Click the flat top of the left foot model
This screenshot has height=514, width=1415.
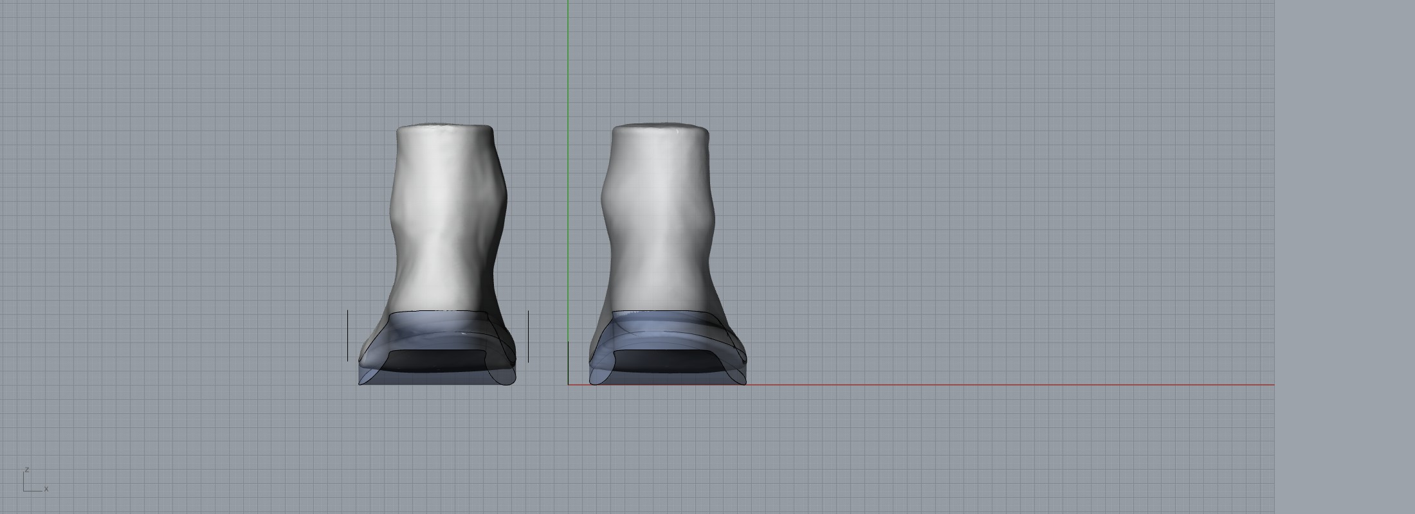click(445, 127)
